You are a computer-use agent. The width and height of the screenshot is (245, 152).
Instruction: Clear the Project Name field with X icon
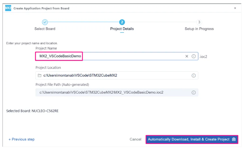pyautogui.click(x=187, y=56)
